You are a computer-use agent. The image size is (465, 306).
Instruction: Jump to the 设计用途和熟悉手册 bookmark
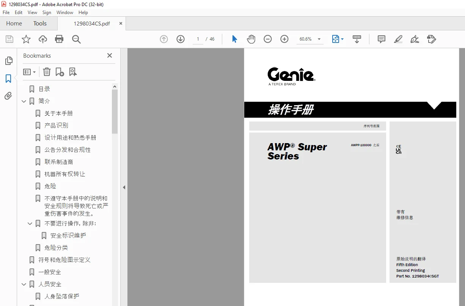(x=70, y=138)
